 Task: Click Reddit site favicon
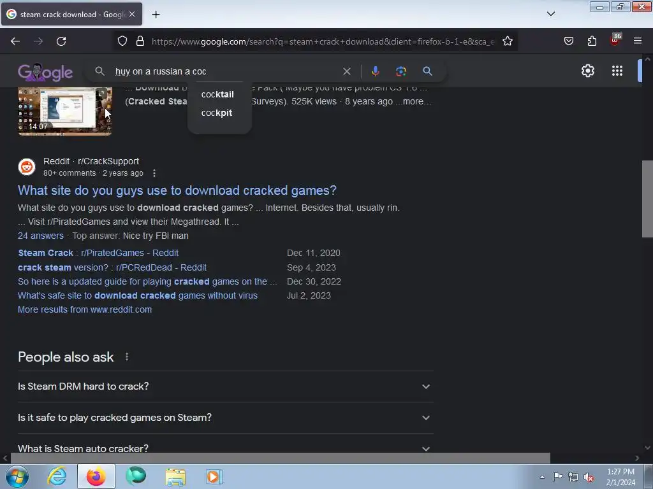[x=27, y=167]
